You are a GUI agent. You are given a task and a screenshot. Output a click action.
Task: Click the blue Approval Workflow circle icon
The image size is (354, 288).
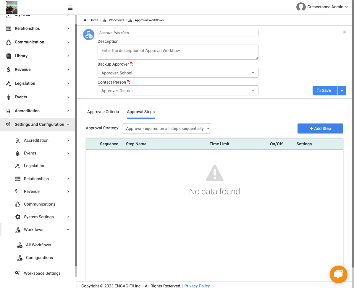[89, 35]
